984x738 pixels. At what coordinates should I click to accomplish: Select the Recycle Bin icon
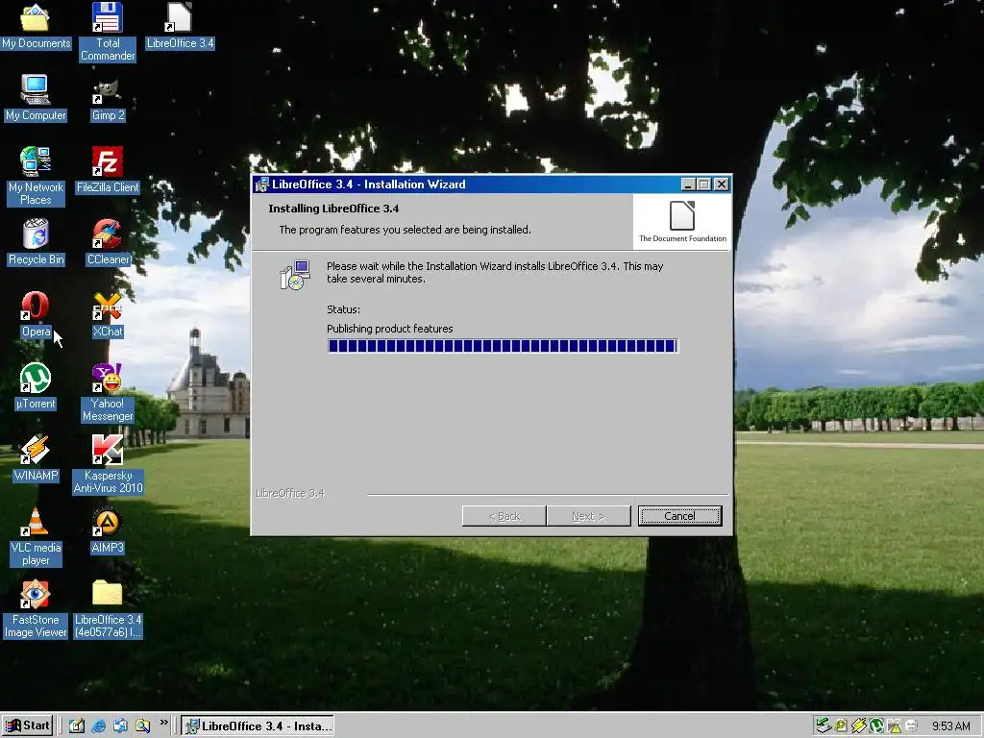(x=36, y=243)
